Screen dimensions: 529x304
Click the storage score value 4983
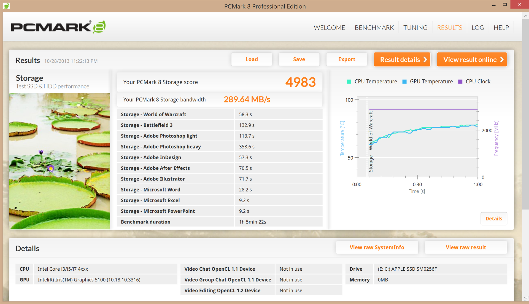(300, 82)
